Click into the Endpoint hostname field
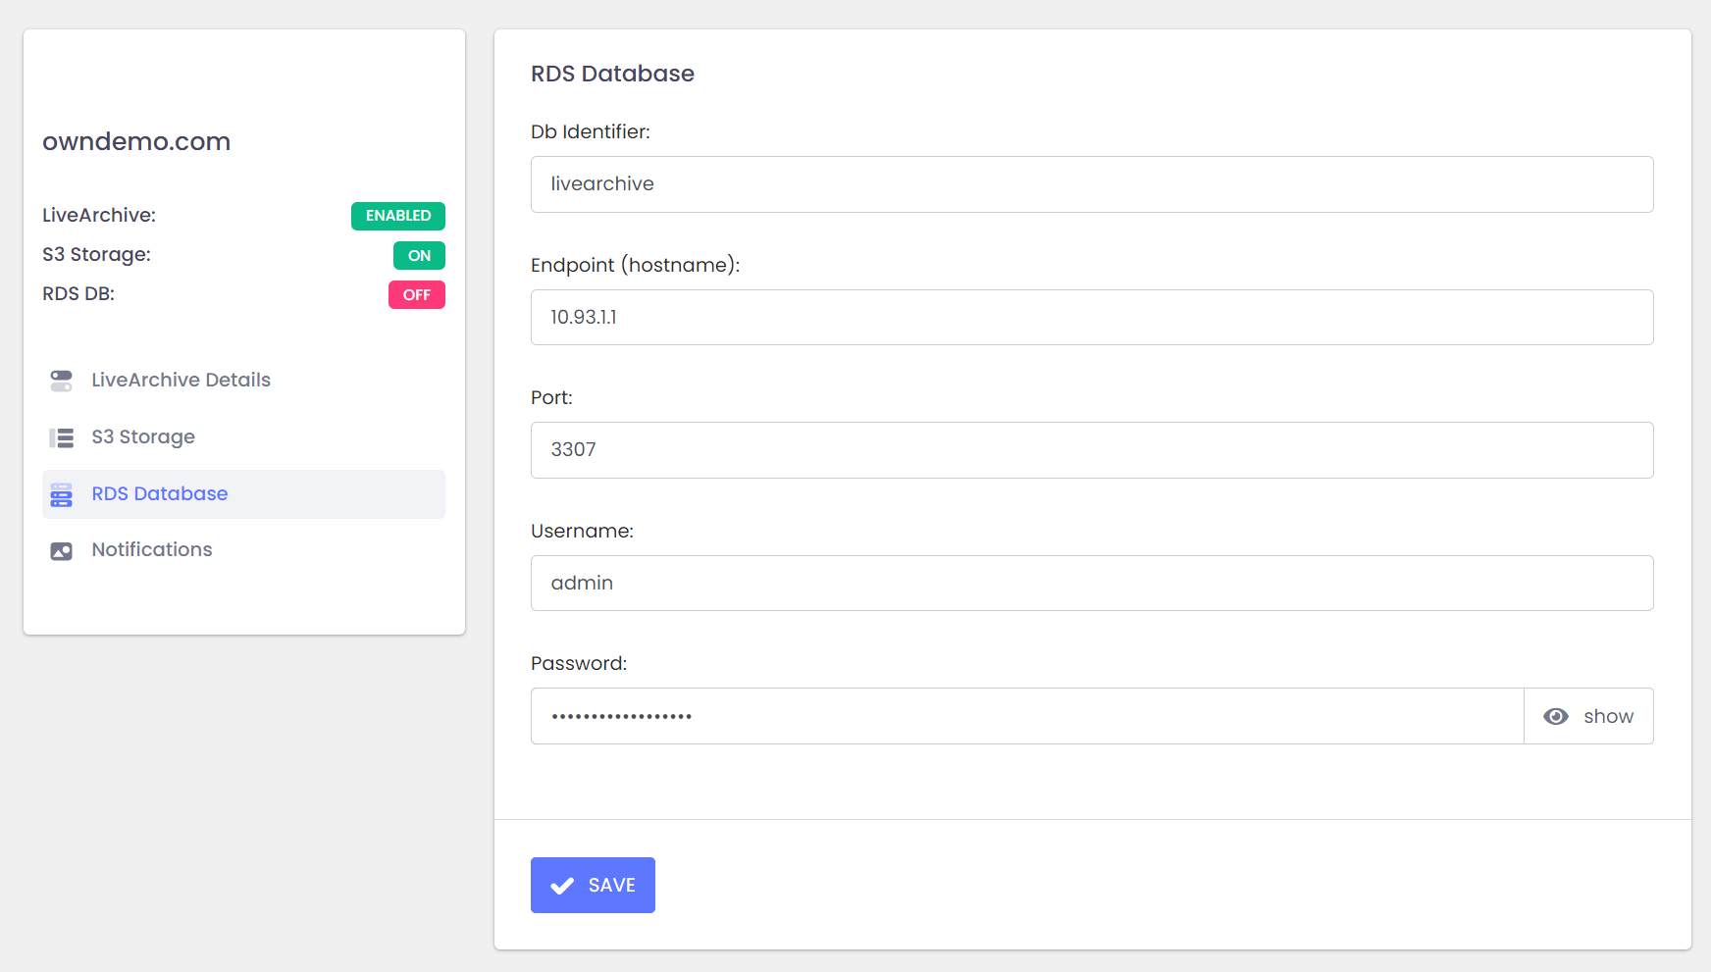 click(1091, 318)
